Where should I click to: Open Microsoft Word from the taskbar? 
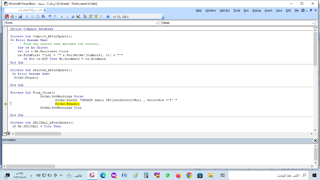click(x=124, y=175)
